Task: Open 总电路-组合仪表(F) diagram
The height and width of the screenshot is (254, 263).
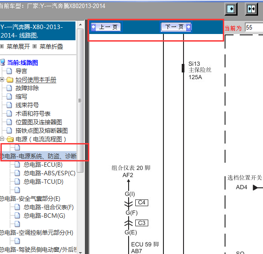Action: click(49, 207)
